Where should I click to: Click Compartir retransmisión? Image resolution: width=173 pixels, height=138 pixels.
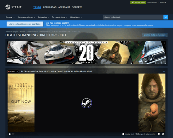click(x=145, y=134)
